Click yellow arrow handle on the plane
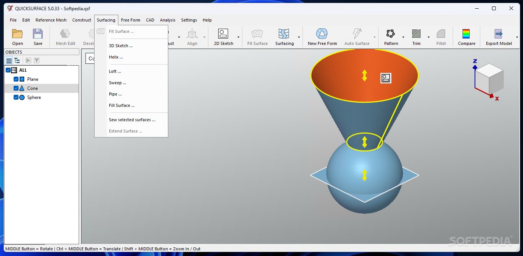The image size is (523, 256). (365, 175)
